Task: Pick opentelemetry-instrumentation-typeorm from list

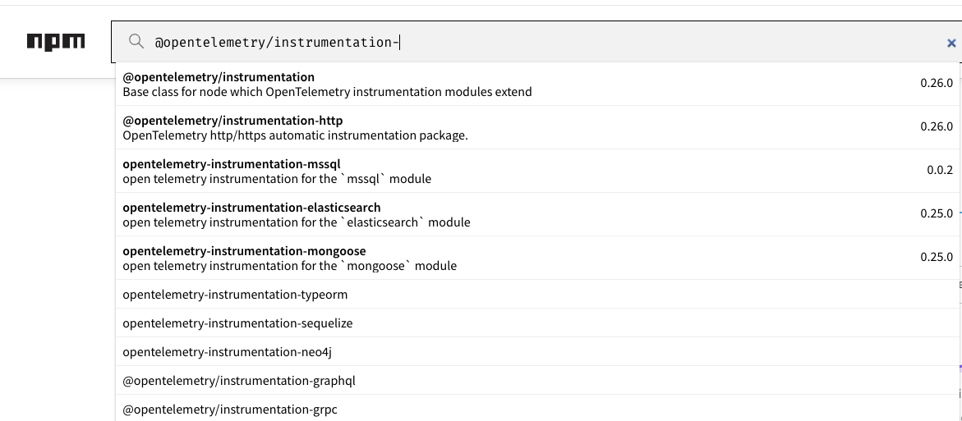Action: pos(538,294)
